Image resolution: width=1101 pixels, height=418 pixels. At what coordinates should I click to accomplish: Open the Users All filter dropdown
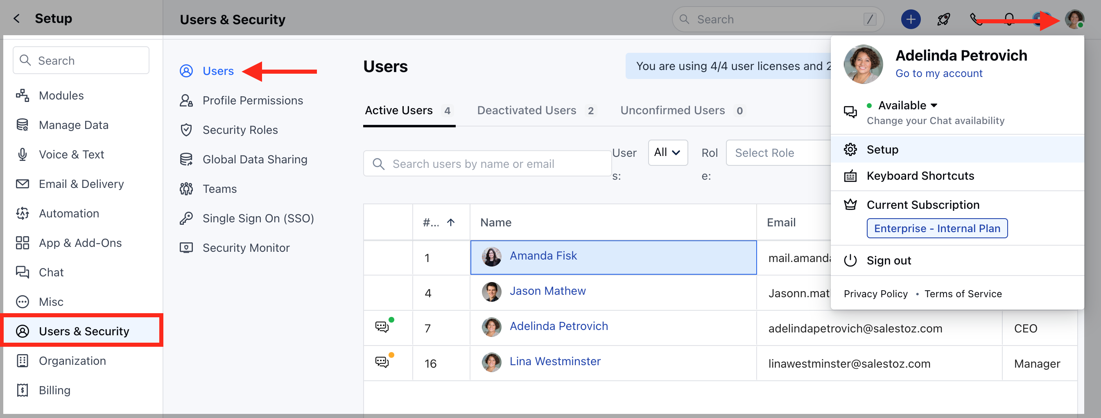pyautogui.click(x=668, y=153)
